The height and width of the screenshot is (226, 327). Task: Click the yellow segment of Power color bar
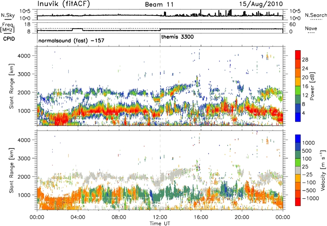(298, 82)
